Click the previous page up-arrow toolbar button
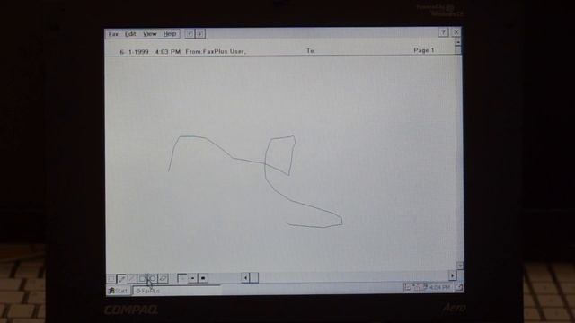Viewport: 575px width, 323px height. click(190, 34)
